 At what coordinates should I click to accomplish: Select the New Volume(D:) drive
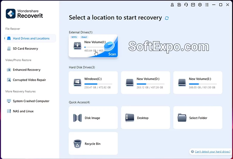point(145,82)
